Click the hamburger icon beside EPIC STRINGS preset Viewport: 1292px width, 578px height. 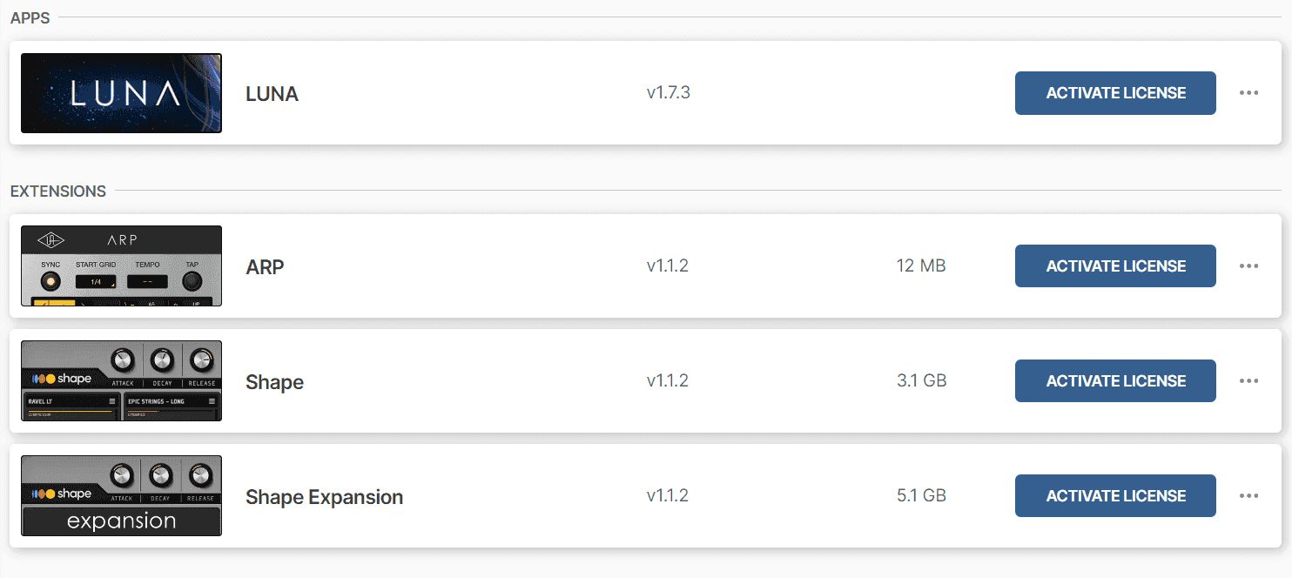(212, 401)
